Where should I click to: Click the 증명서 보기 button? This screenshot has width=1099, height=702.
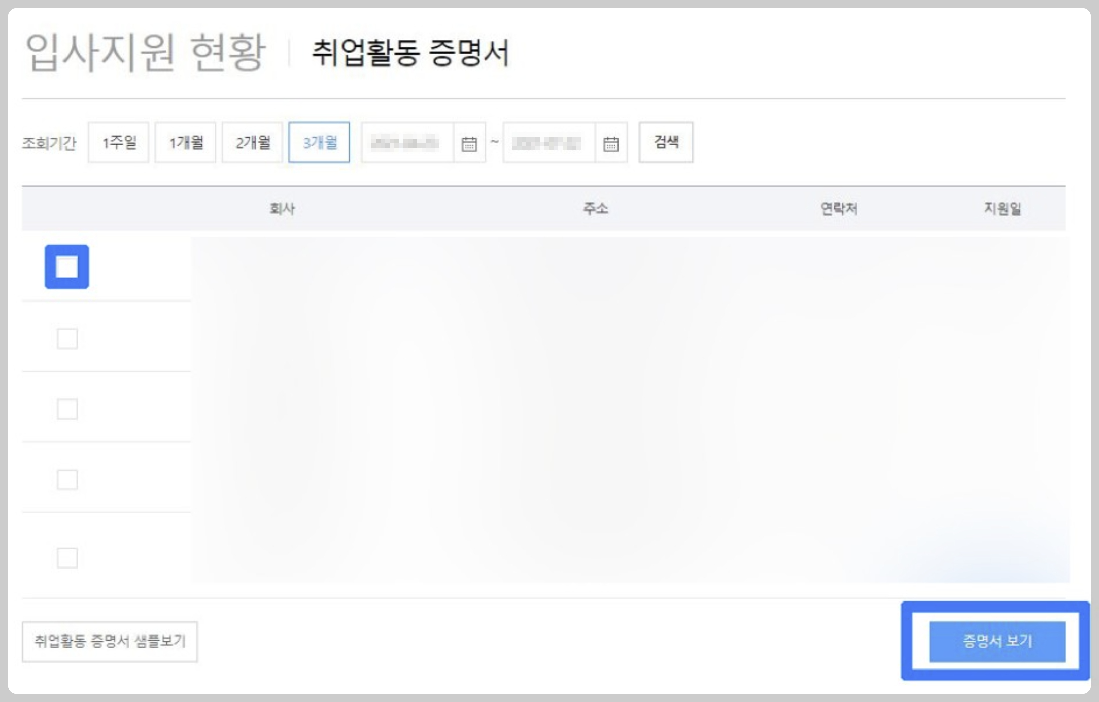coord(997,641)
